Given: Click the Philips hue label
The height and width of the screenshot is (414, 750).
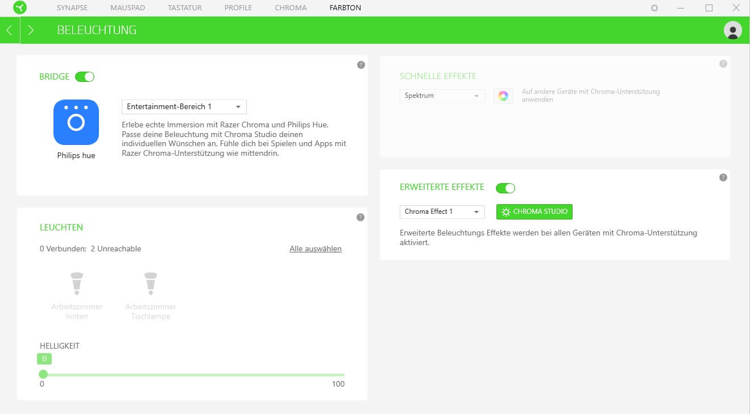Looking at the screenshot, I should coord(76,155).
